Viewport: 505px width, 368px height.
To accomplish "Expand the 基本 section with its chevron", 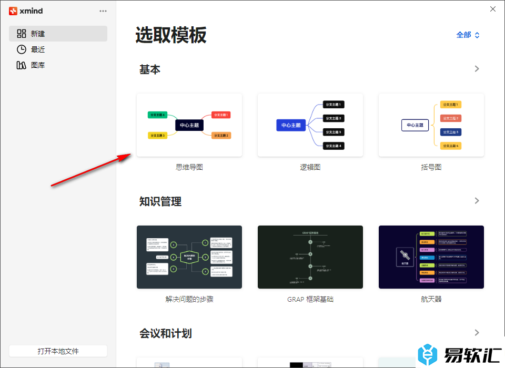I will (477, 68).
